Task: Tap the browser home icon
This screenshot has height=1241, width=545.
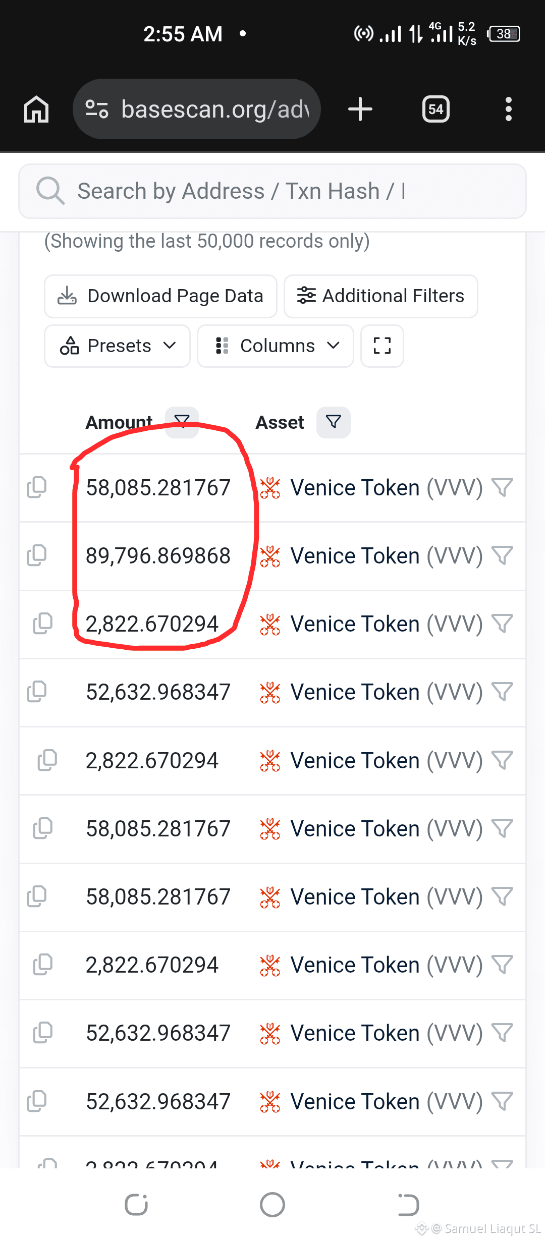Action: [x=36, y=109]
